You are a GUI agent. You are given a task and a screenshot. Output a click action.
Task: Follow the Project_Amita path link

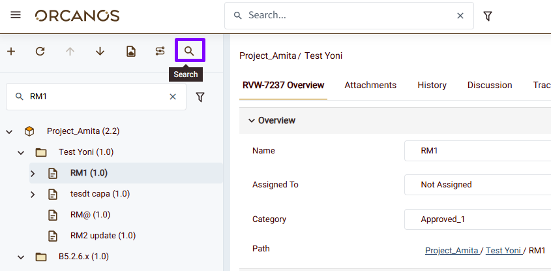click(x=451, y=250)
